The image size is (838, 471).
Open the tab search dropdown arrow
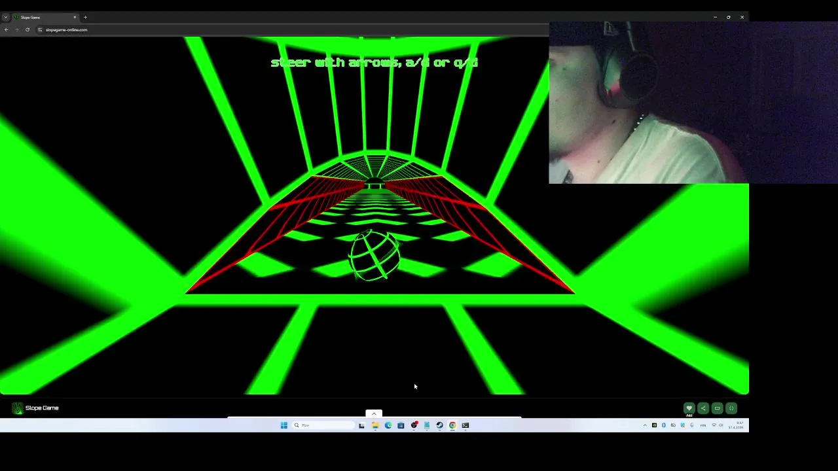[6, 17]
